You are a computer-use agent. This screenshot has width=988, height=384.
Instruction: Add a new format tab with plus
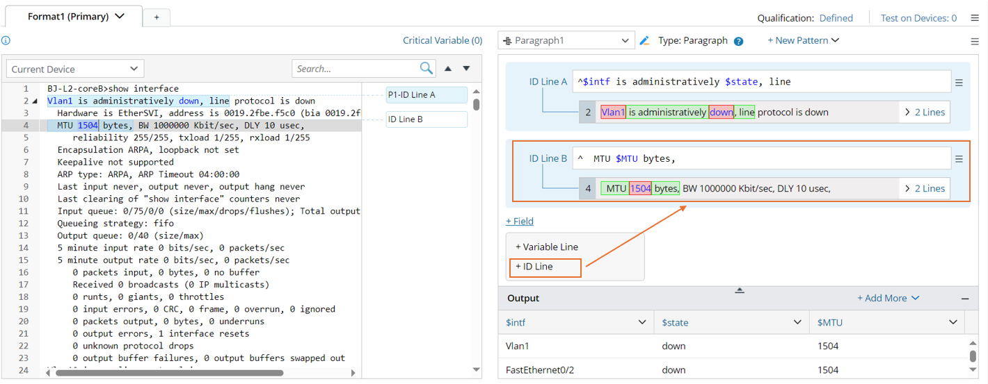[x=157, y=17]
